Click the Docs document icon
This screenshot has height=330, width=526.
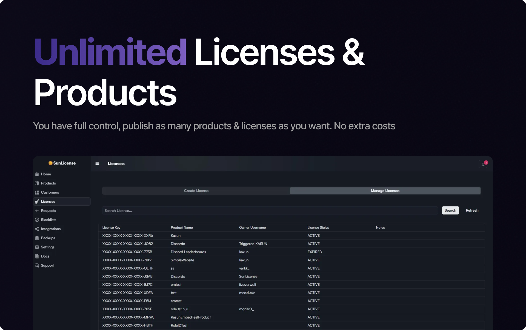click(x=37, y=256)
